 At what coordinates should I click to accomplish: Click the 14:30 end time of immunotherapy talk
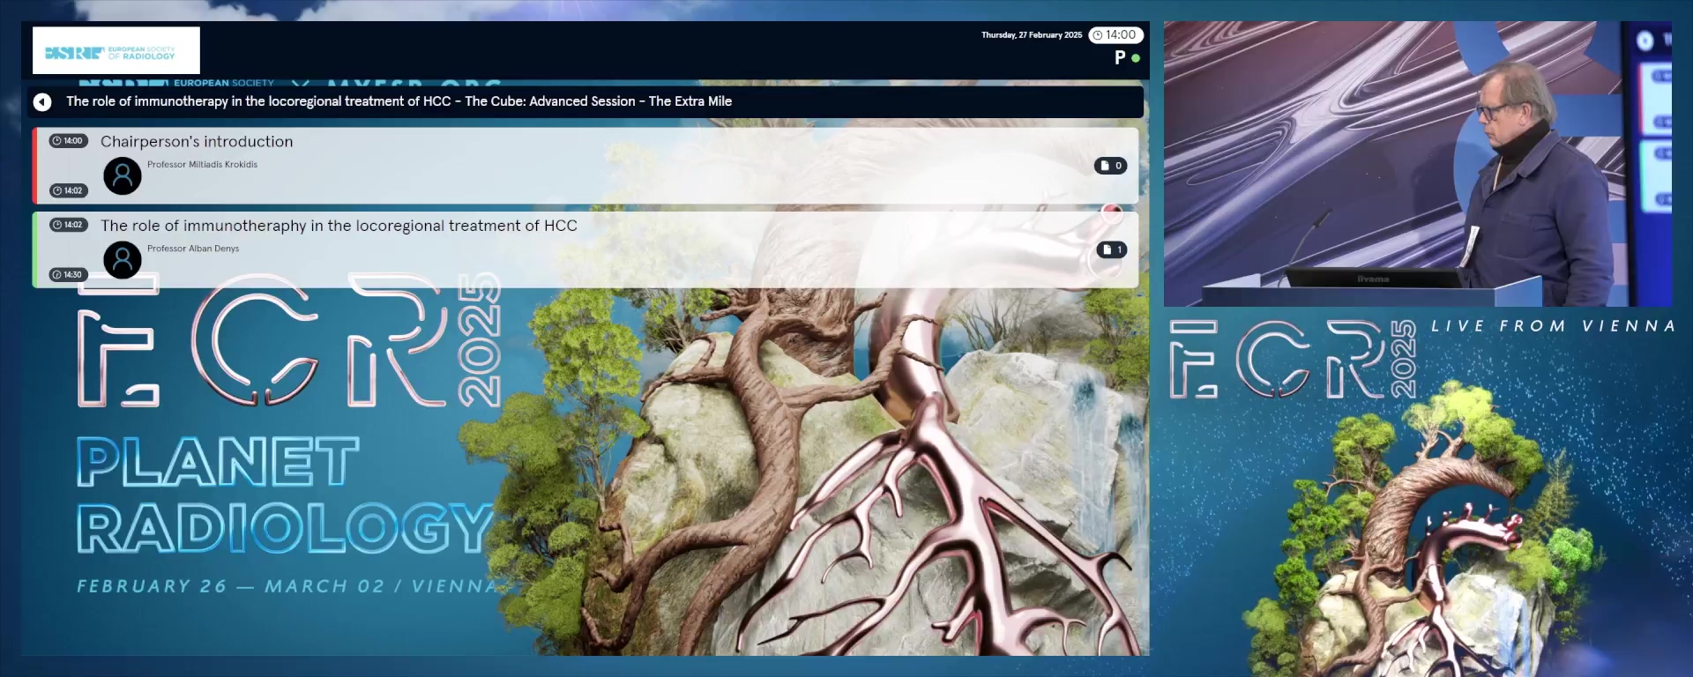[x=68, y=275]
